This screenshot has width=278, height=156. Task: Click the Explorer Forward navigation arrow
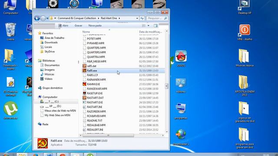point(43,18)
